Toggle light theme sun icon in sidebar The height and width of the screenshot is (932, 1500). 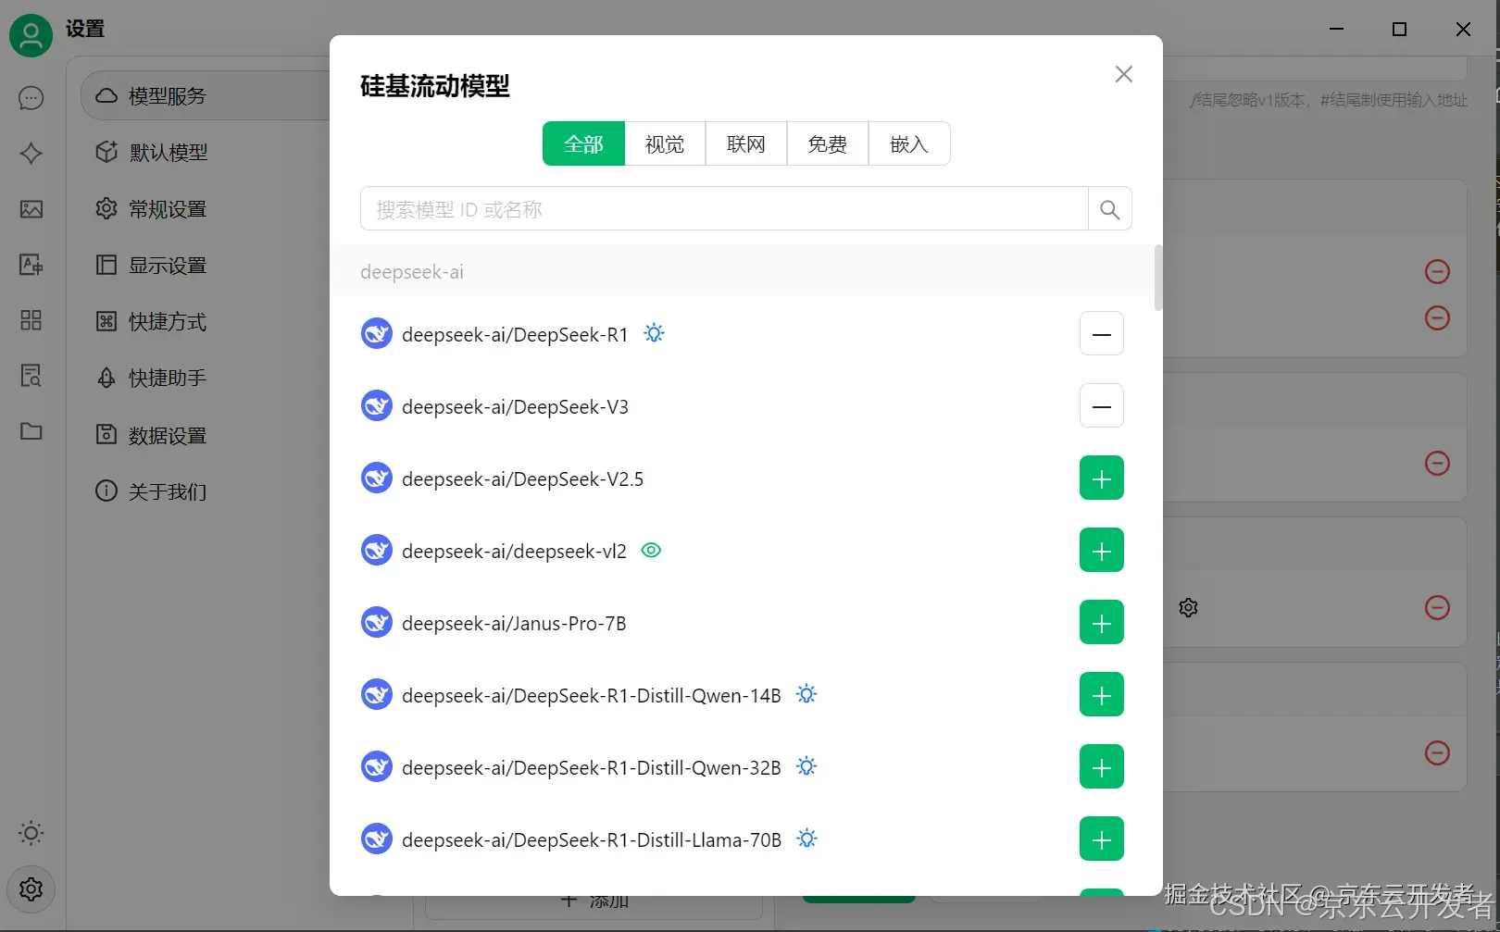[x=31, y=833]
